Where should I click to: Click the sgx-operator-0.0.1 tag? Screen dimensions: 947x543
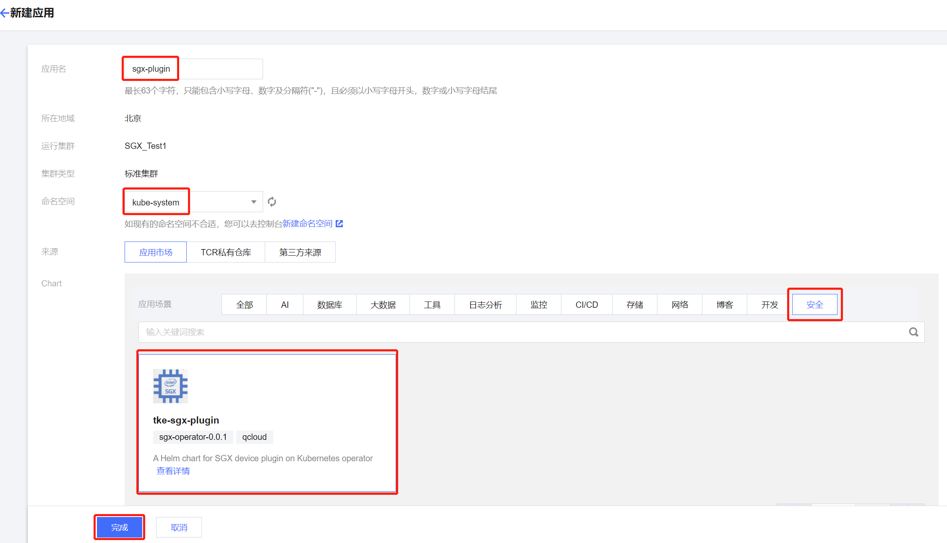[x=193, y=437]
